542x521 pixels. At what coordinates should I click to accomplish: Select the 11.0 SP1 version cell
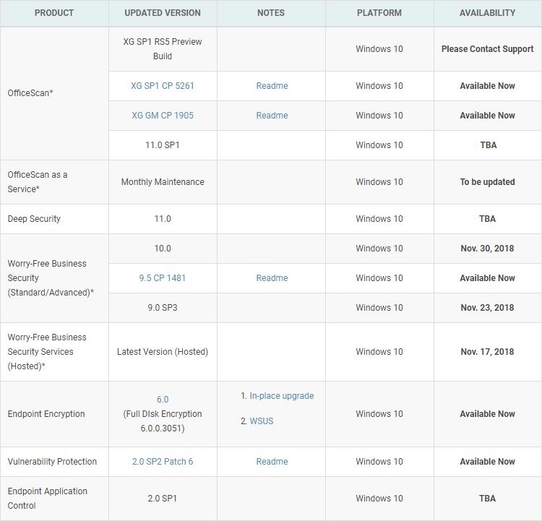point(163,145)
